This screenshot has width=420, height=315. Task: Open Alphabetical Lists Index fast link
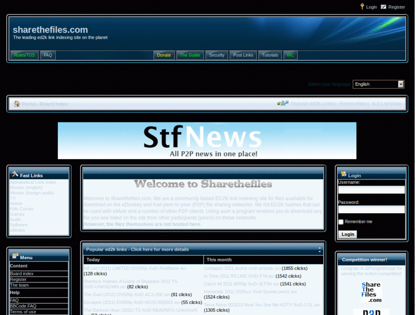click(x=33, y=182)
